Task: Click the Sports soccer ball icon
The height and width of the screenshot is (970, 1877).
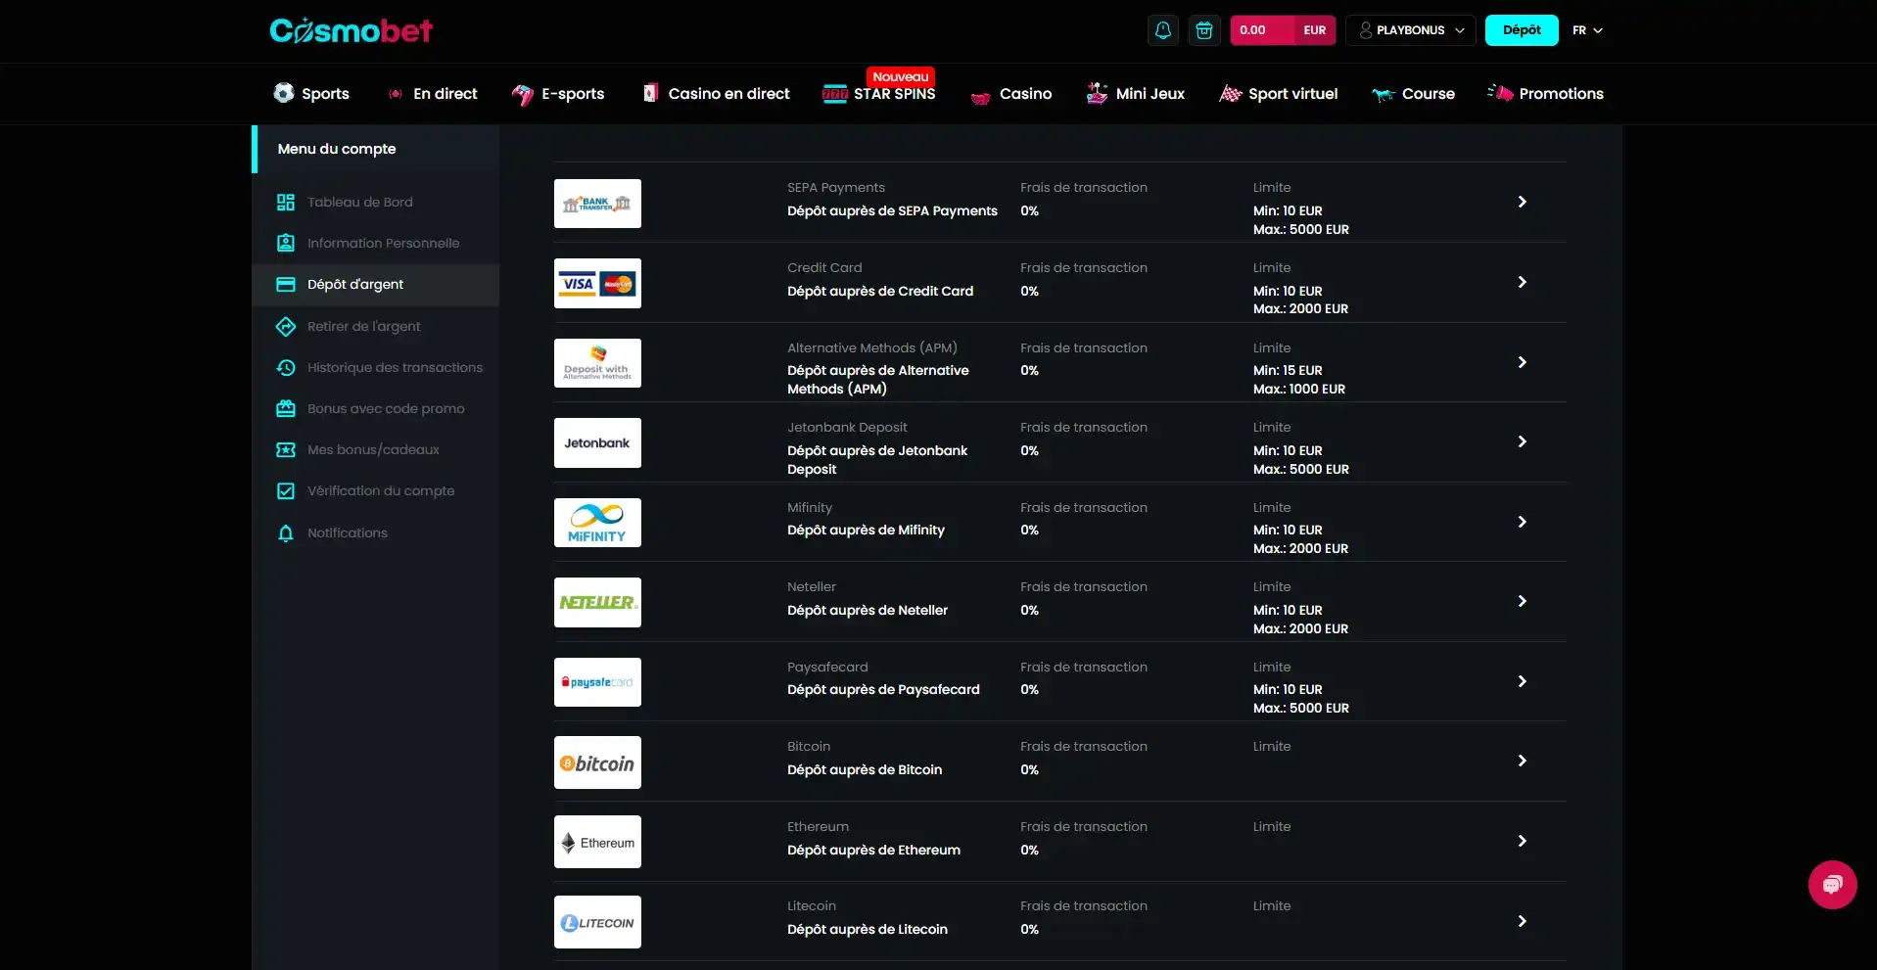Action: point(284,93)
